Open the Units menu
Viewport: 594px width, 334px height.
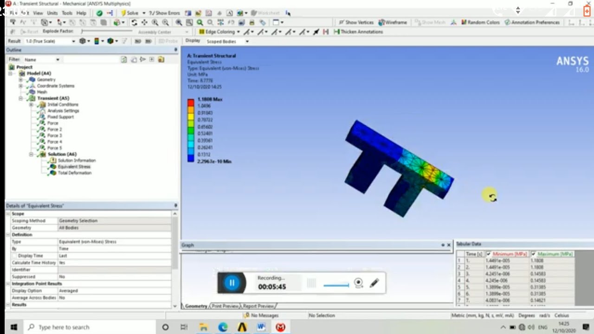click(52, 13)
